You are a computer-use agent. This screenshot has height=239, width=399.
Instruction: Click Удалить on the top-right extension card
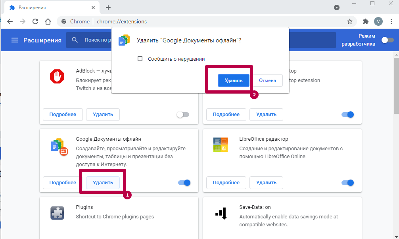click(x=266, y=115)
